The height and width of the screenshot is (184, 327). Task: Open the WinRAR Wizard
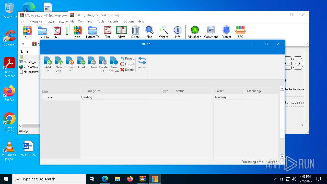tap(163, 32)
